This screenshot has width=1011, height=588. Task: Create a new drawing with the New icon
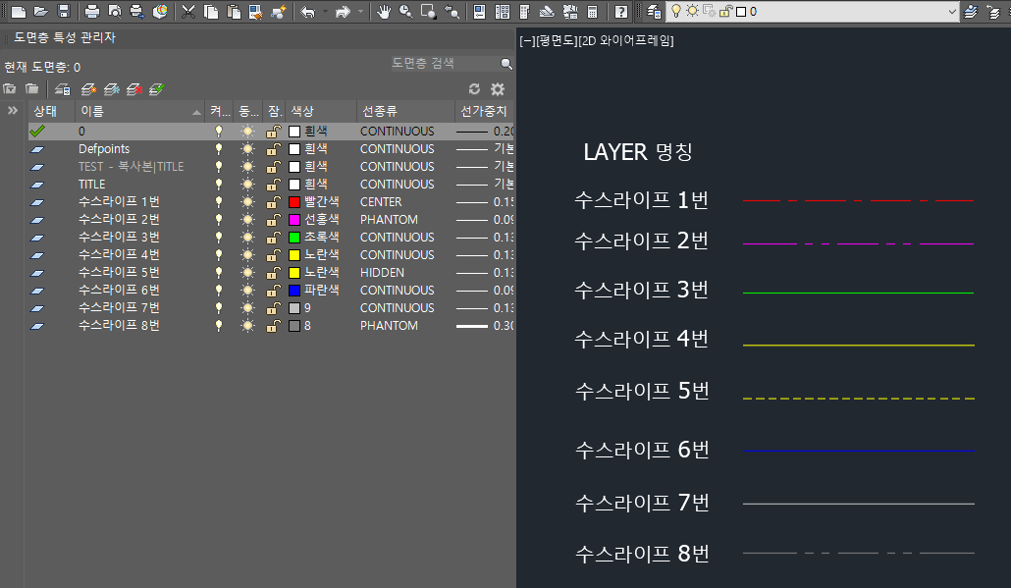coord(18,11)
